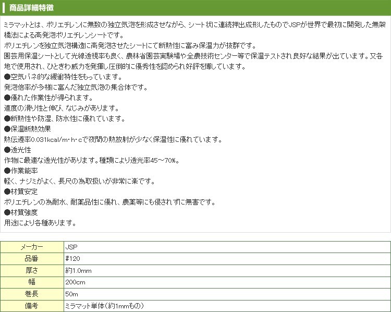The image size is (391, 312).
Task: Click the 備考 label cell
Action: tap(32, 306)
